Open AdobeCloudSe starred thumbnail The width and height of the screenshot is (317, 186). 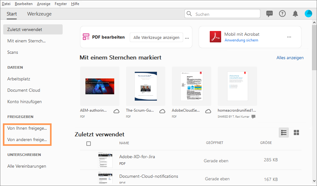pos(191,86)
